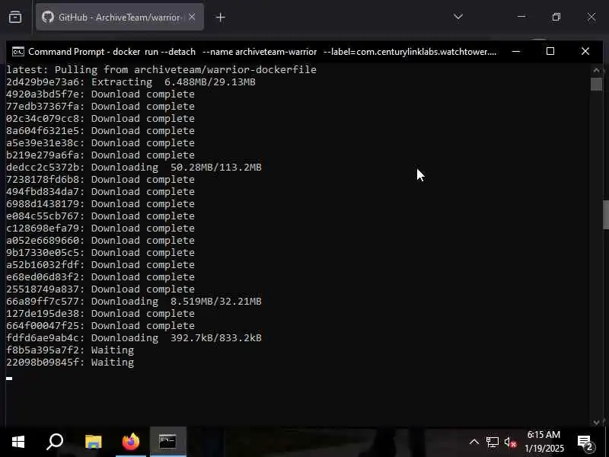
Task: Click the 127de195de38 Download complete line
Action: [x=100, y=314]
